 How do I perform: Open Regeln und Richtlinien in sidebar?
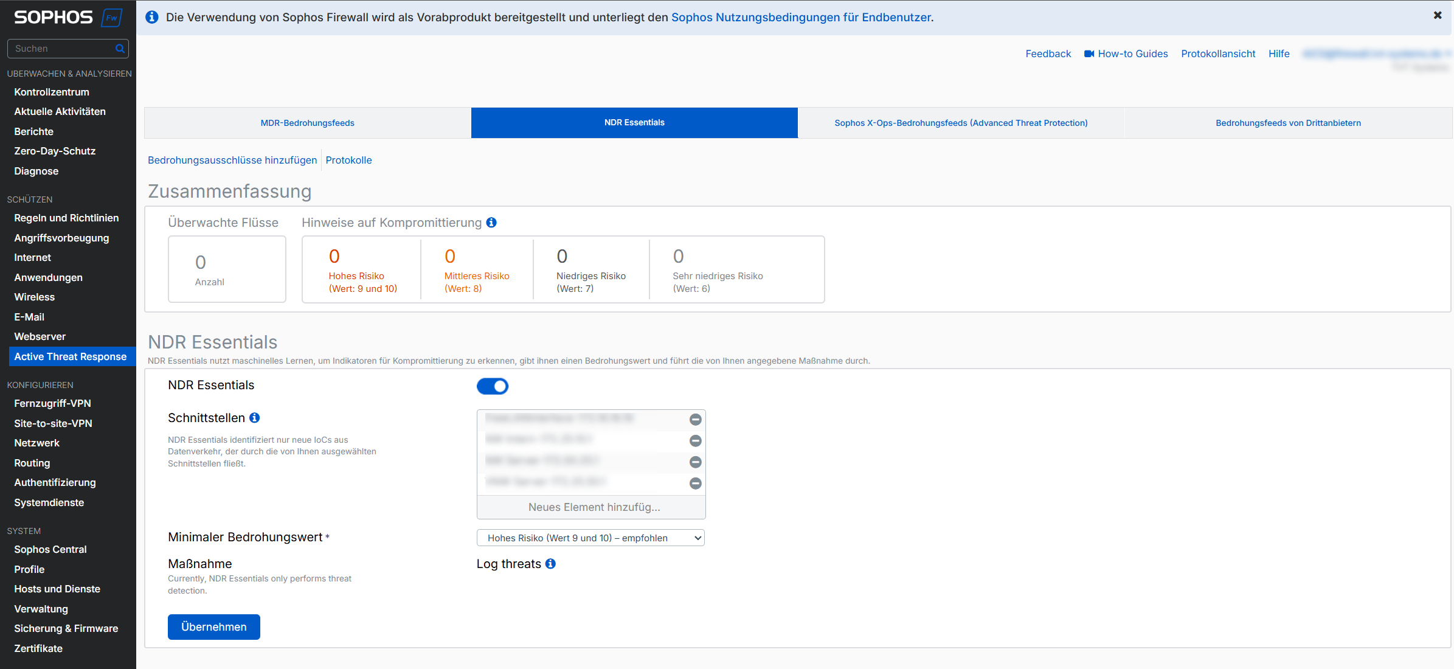[x=66, y=218]
